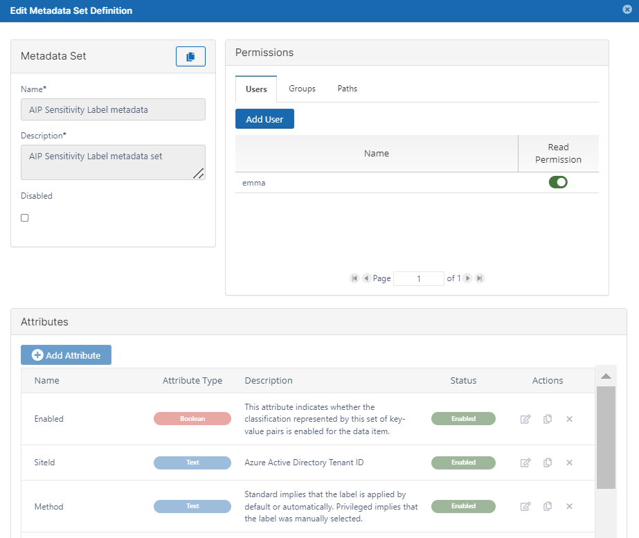The image size is (639, 538).
Task: Duplicate the Enabled attribute row
Action: pyautogui.click(x=548, y=419)
